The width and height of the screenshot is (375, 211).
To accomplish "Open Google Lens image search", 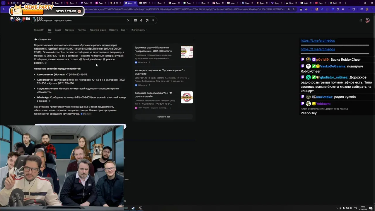I will (x=147, y=20).
